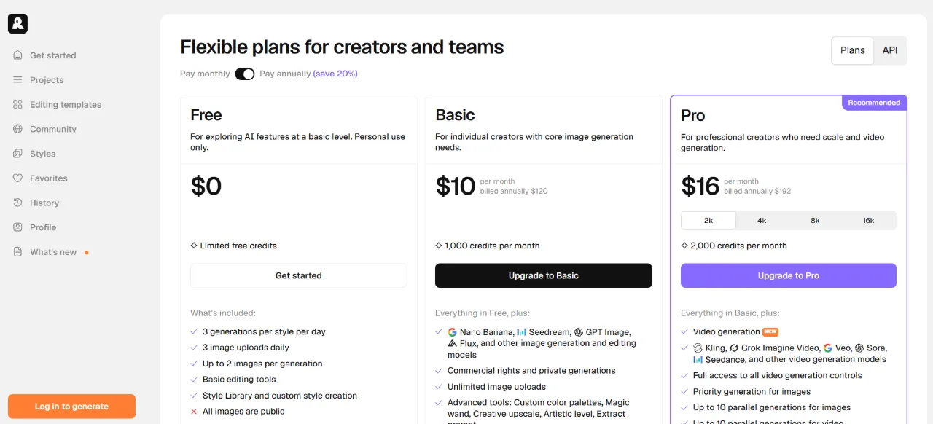Open Editing templates grid icon
Viewport: 933px width, 424px height.
17,105
